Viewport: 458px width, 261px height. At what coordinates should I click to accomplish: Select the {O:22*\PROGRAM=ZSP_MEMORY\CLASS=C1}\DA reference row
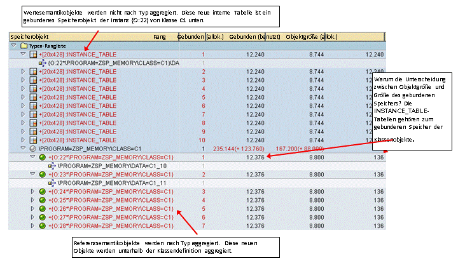pyautogui.click(x=114, y=63)
